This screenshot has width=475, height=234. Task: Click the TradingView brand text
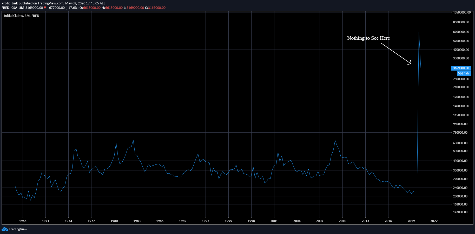click(x=18, y=229)
